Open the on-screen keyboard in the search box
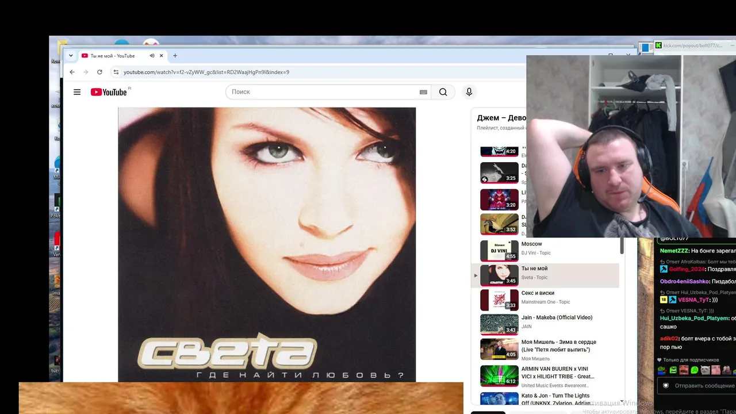 coord(423,92)
